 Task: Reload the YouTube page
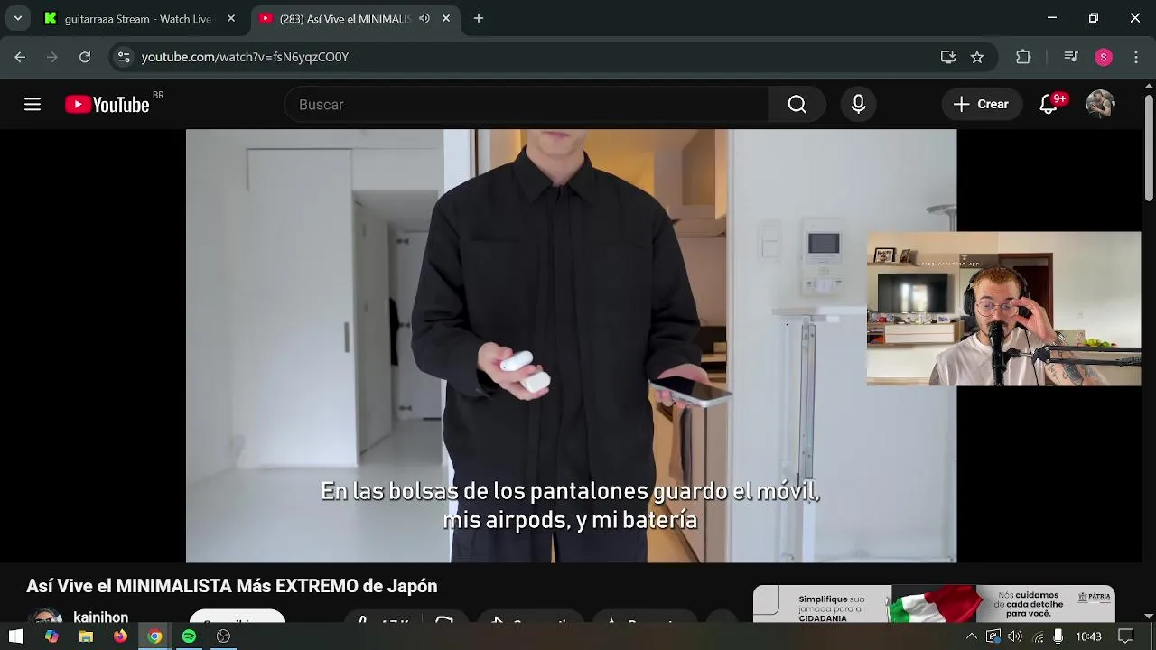[x=85, y=57]
